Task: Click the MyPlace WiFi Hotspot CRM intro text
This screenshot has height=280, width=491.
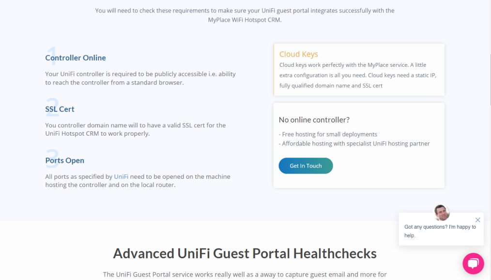Action: point(245,16)
